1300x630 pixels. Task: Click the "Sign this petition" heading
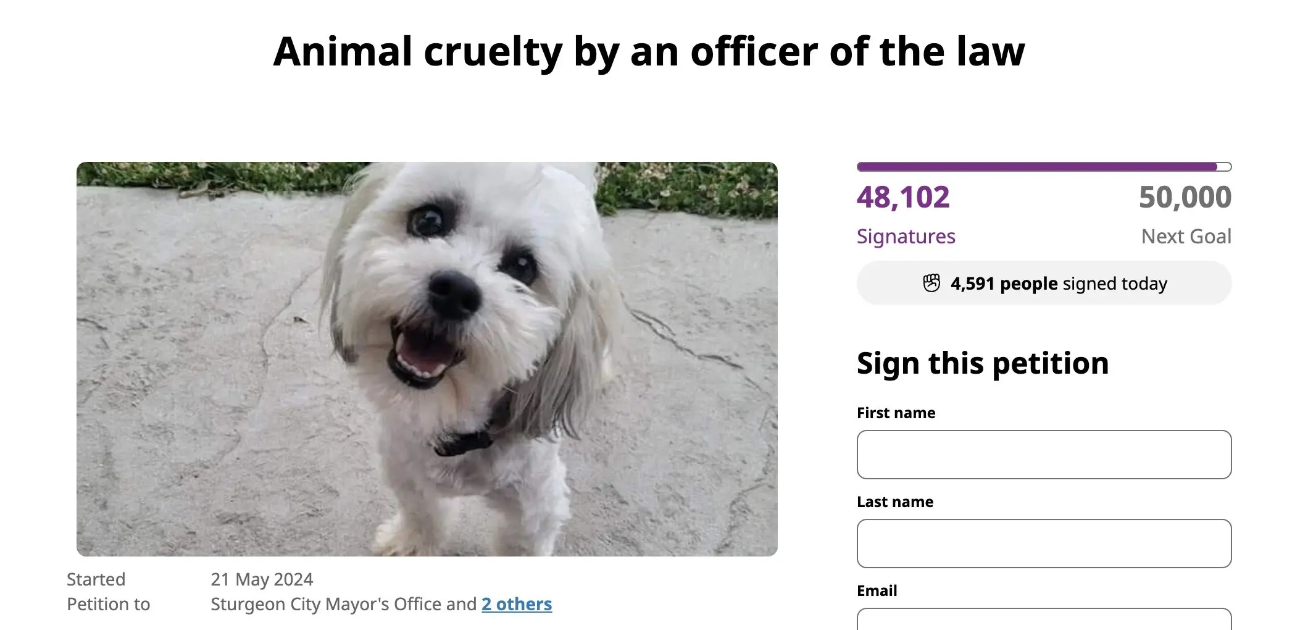[x=983, y=363]
